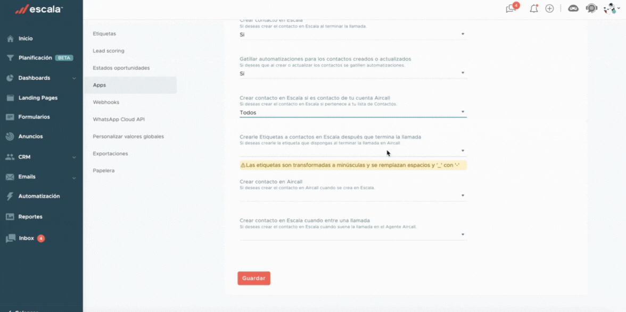Open the Inicio home icon in sidebar
Screen dimensions: 626x312
(11, 39)
